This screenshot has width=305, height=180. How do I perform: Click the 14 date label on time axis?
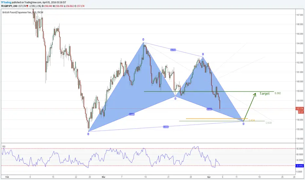[145, 177]
